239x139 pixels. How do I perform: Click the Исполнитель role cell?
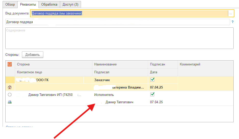tap(104, 95)
